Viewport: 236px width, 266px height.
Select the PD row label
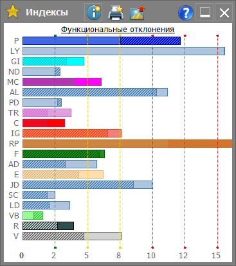pos(14,103)
